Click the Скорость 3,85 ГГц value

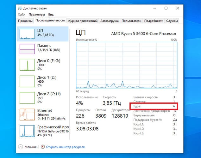(112, 103)
